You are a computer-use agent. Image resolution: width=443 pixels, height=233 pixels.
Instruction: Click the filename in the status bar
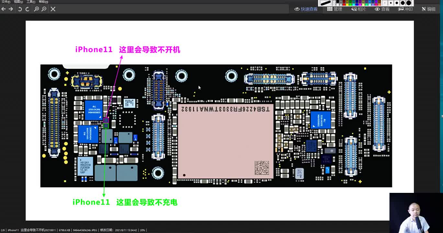point(32,230)
